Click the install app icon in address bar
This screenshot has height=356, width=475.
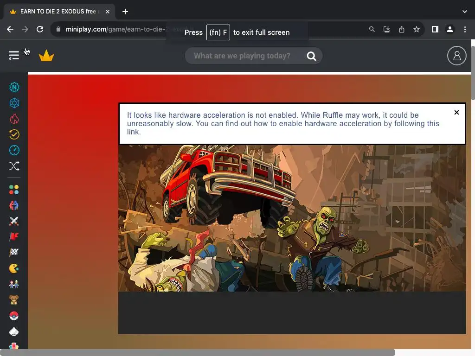(386, 29)
